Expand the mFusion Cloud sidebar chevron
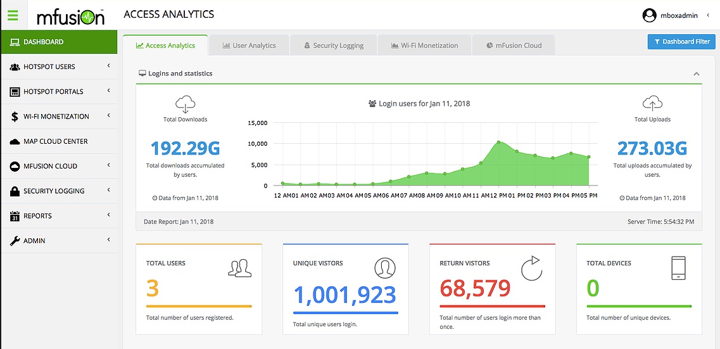Image resolution: width=720 pixels, height=349 pixels. click(x=109, y=165)
